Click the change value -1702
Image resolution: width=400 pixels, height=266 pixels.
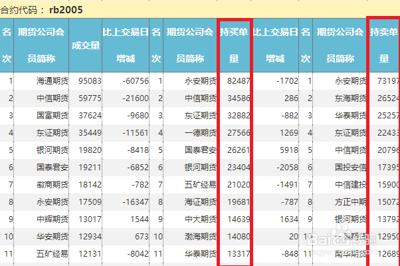[x=287, y=81]
